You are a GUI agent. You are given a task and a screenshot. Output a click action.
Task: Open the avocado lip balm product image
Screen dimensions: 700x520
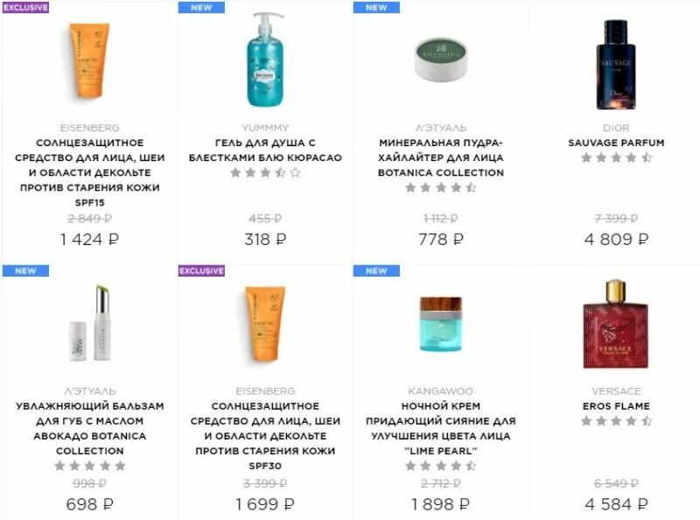click(90, 323)
